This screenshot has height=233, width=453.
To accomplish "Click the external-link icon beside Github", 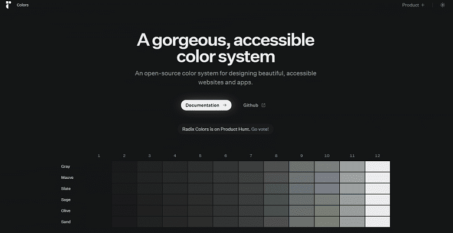I will (263, 105).
